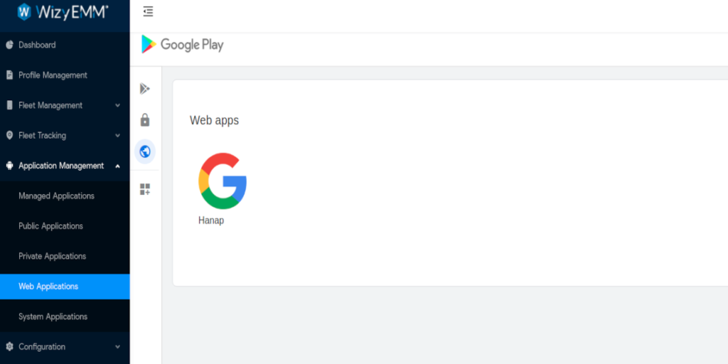This screenshot has width=728, height=364.
Task: Collapse the Application Management section
Action: click(x=117, y=166)
